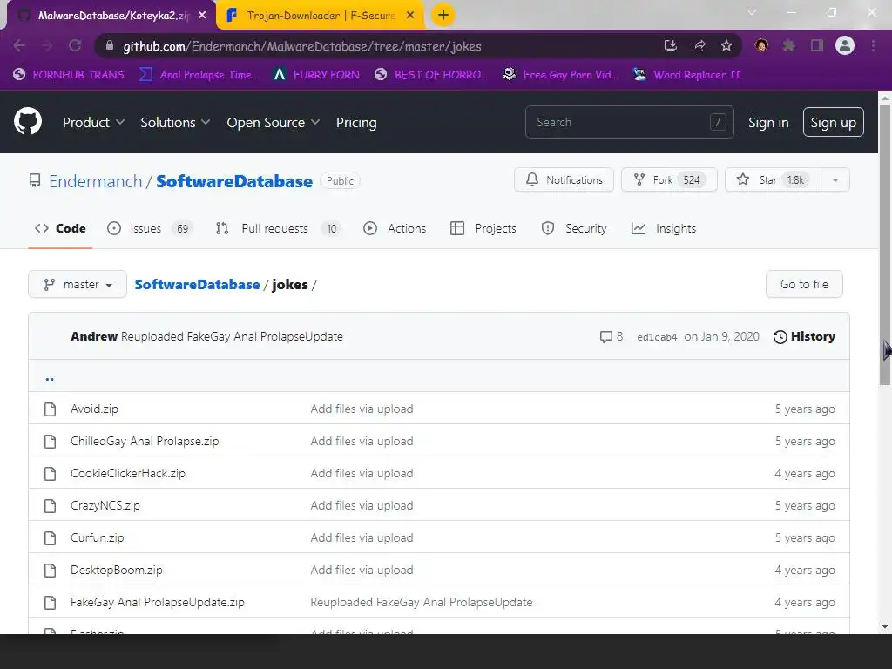The height and width of the screenshot is (669, 892).
Task: Open the Endermanch owner link
Action: click(x=96, y=181)
